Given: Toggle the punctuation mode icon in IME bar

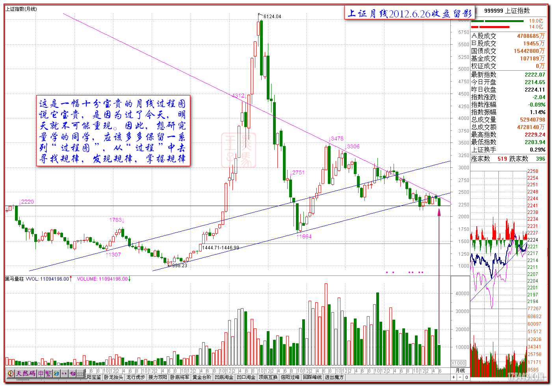Looking at the screenshot, I should click(64, 373).
